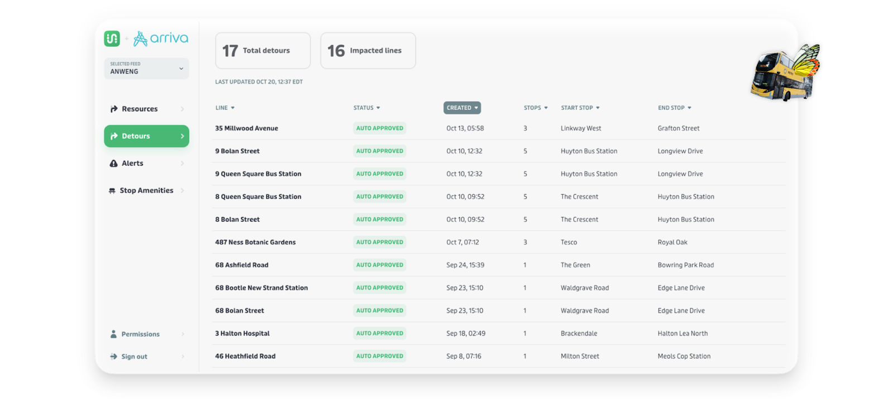The image size is (893, 403).
Task: Open the 487 Ness Botanic Gardens detour
Action: pos(256,242)
